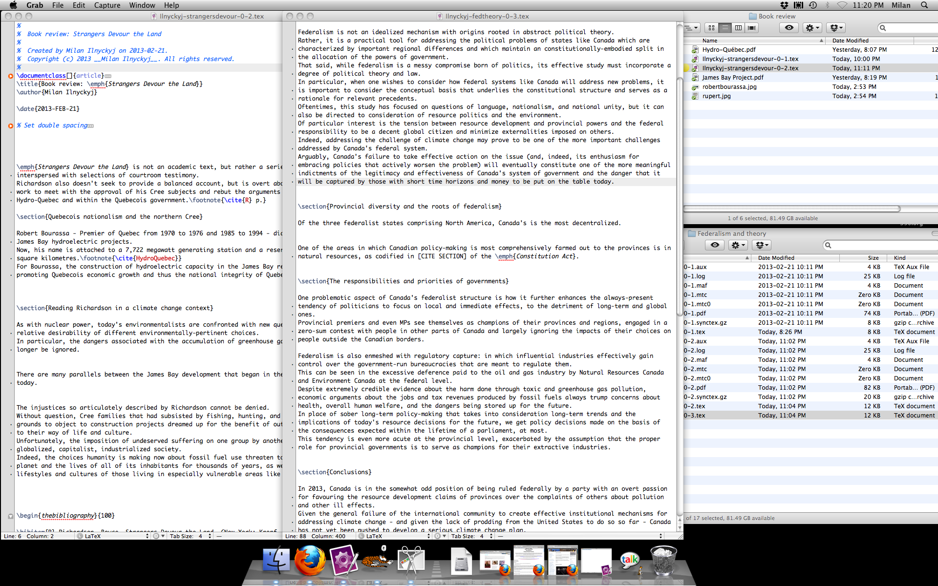Sort by Date Modified column in Book review
This screenshot has height=586, width=938.
850,41
